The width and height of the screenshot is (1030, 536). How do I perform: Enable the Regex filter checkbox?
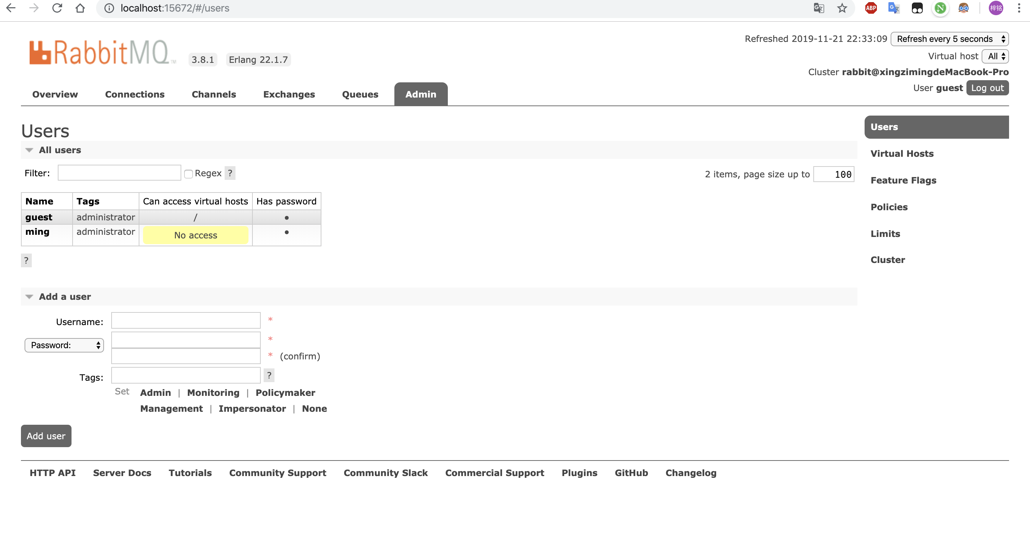(188, 174)
